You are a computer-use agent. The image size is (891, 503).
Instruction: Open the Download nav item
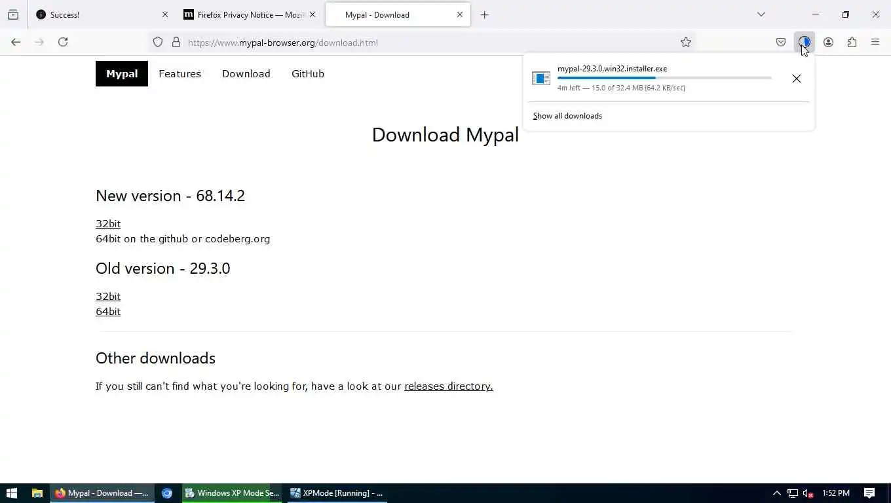246,73
